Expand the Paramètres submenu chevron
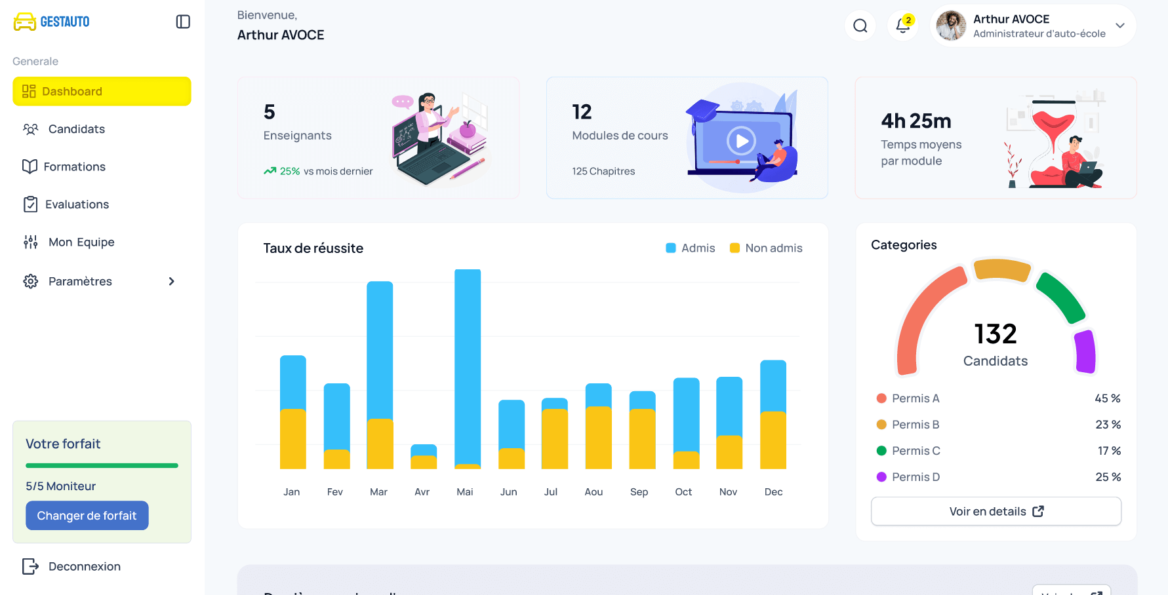 (171, 281)
